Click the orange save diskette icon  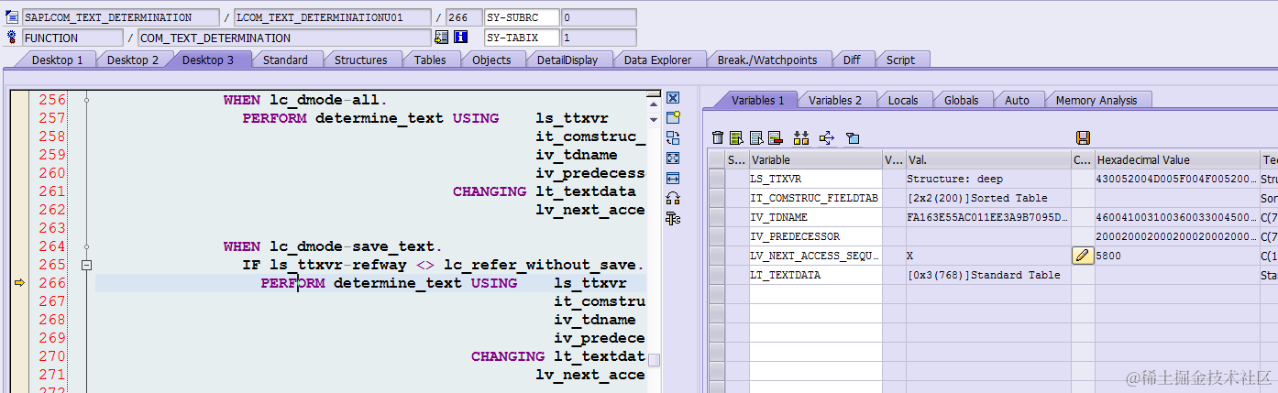point(1083,137)
